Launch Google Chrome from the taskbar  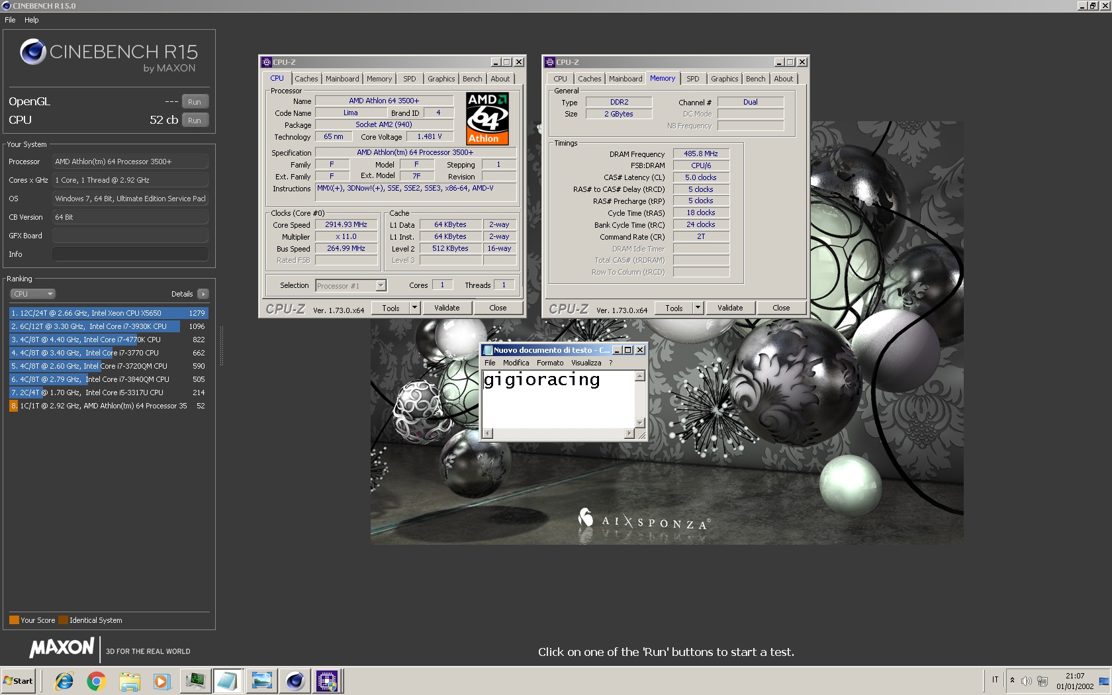96,680
